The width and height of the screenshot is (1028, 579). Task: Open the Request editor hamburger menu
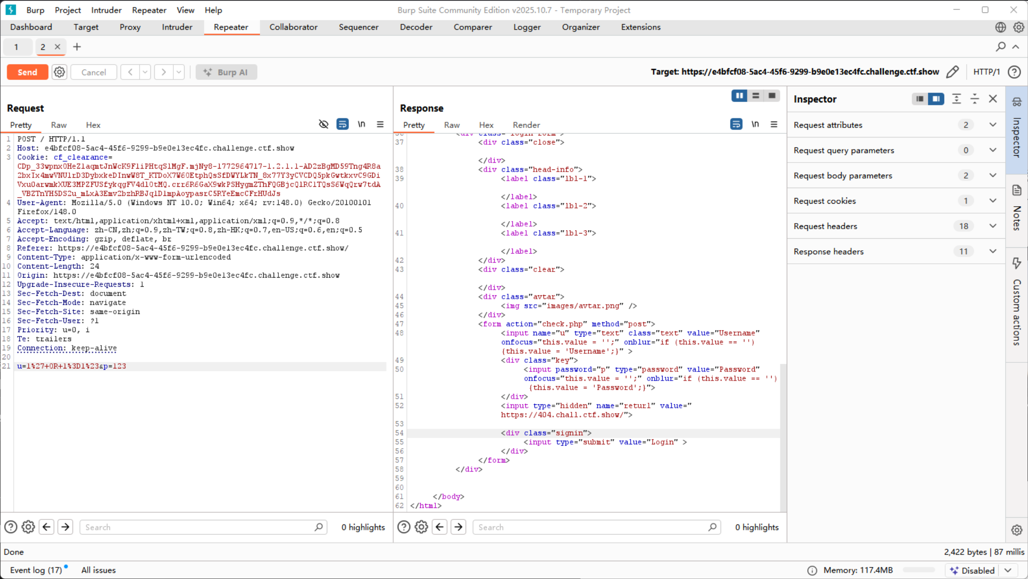380,125
